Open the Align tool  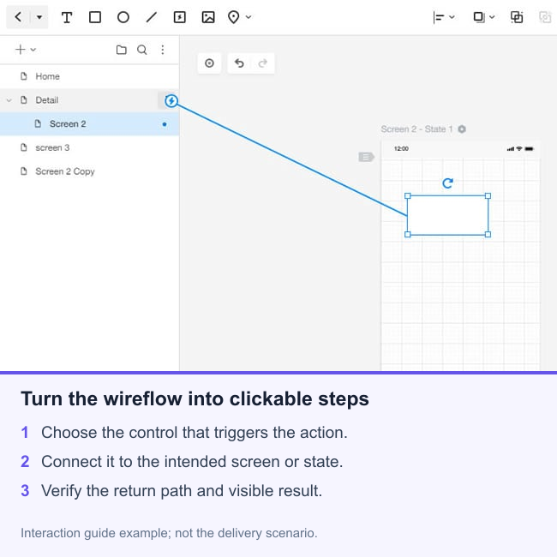(x=439, y=17)
